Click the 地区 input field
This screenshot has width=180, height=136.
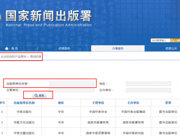coord(149,84)
